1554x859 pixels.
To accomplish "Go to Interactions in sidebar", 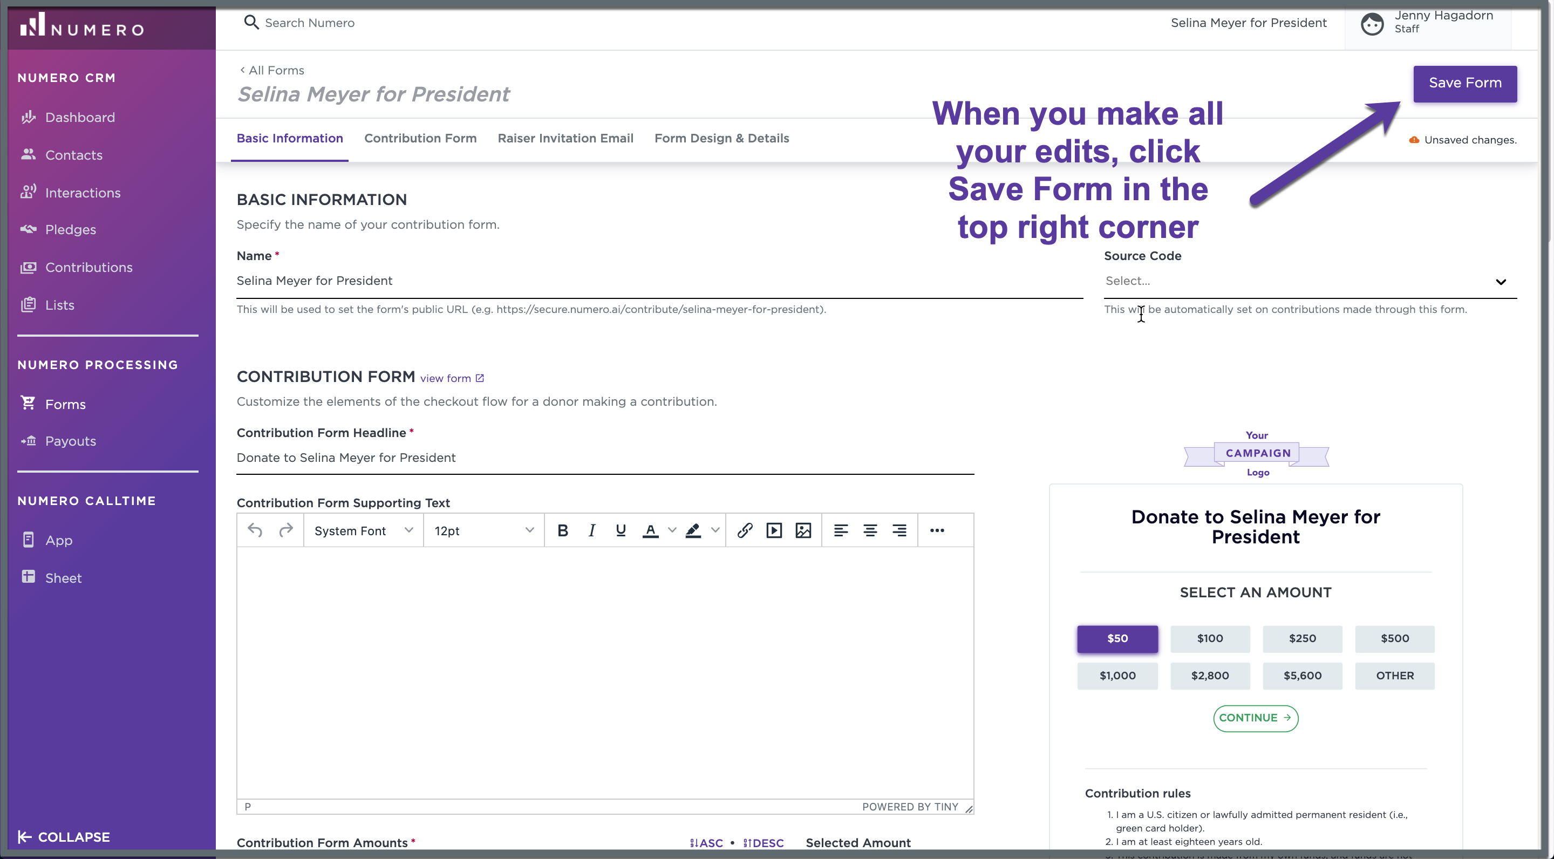I will click(x=71, y=193).
